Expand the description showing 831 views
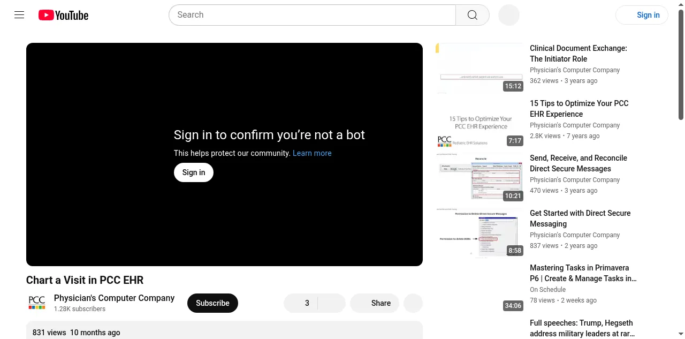Screen dimensions: 685x339 point(224,330)
